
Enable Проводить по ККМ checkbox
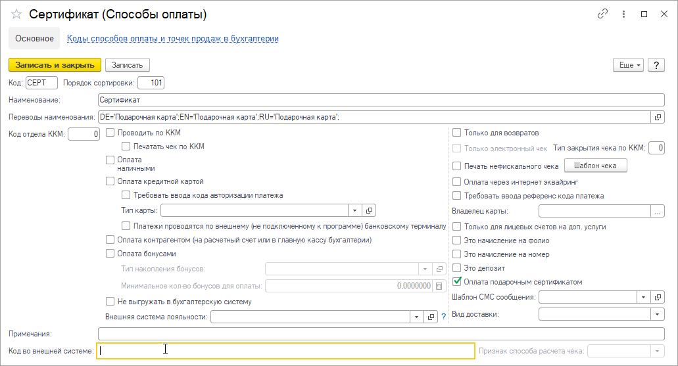[110, 133]
